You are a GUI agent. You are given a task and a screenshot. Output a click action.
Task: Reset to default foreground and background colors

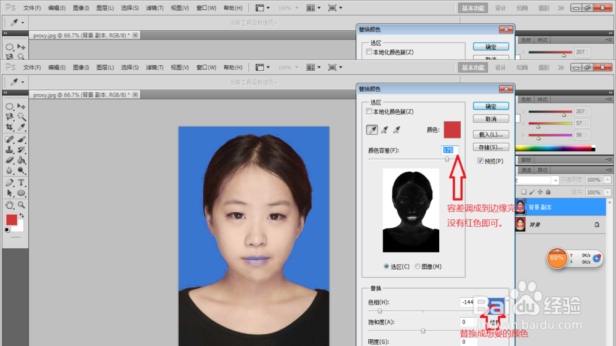coord(7,230)
